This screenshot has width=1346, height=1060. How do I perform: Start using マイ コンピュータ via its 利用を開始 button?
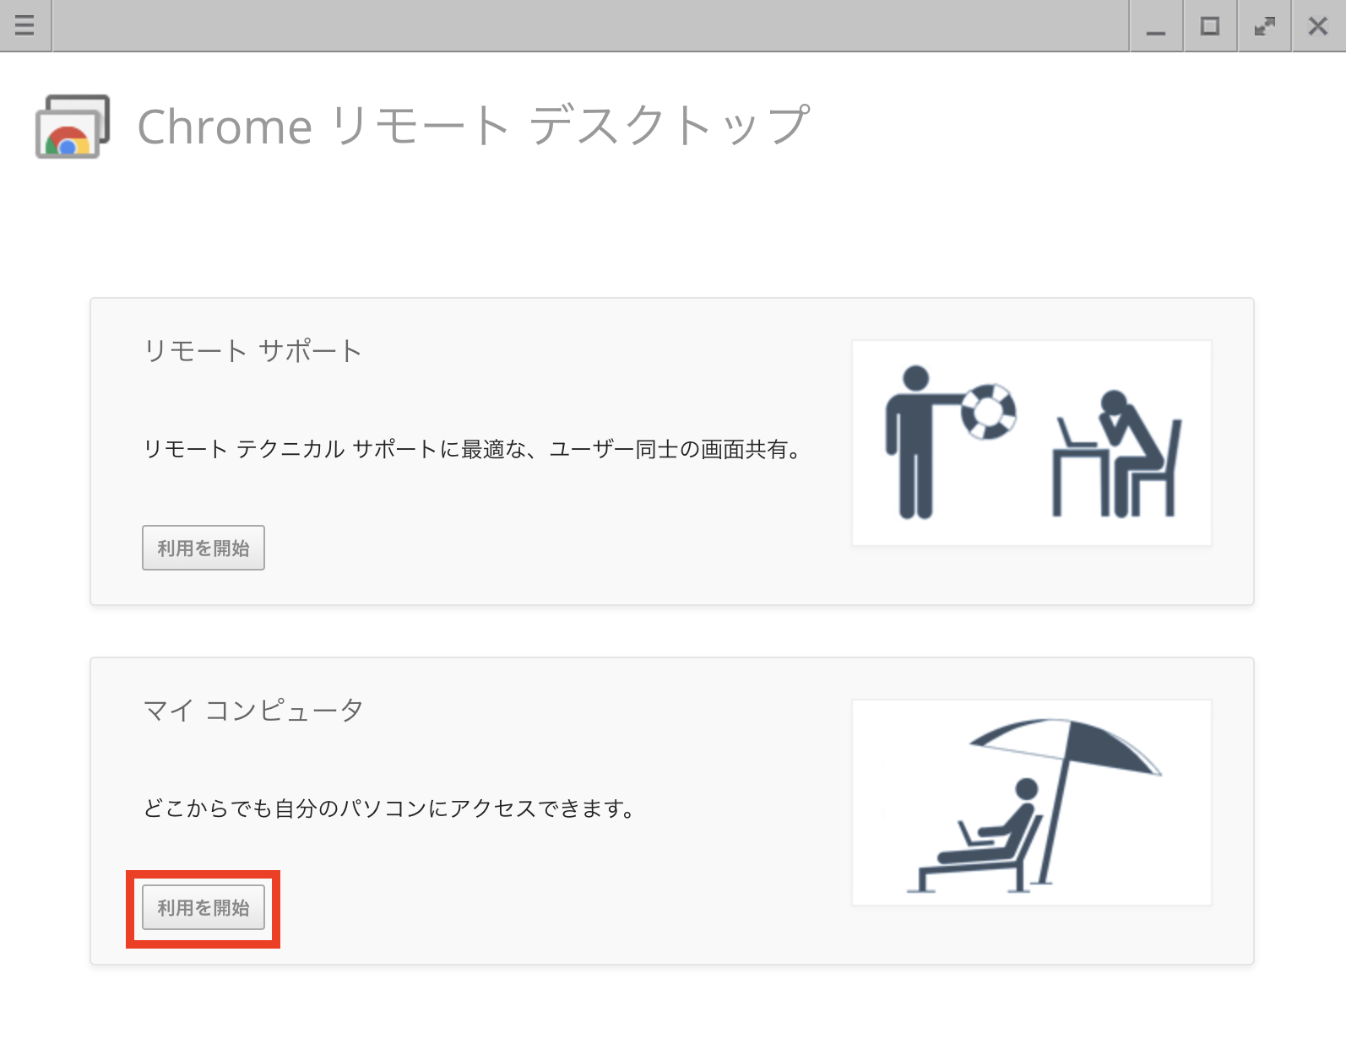[204, 907]
